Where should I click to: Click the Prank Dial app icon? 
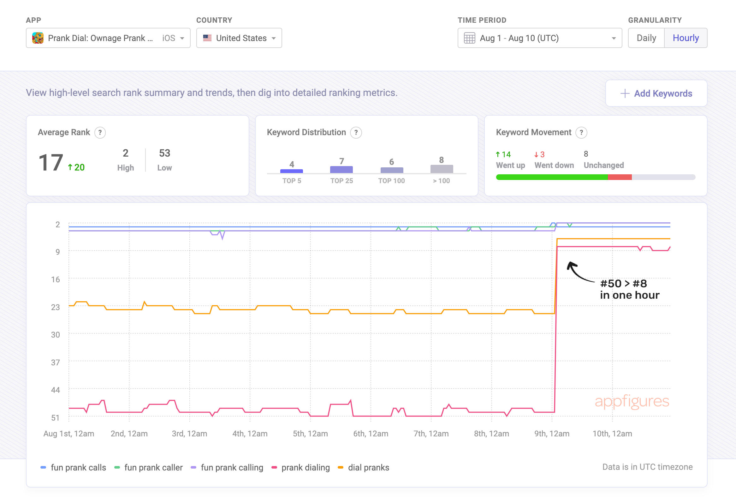pyautogui.click(x=38, y=38)
